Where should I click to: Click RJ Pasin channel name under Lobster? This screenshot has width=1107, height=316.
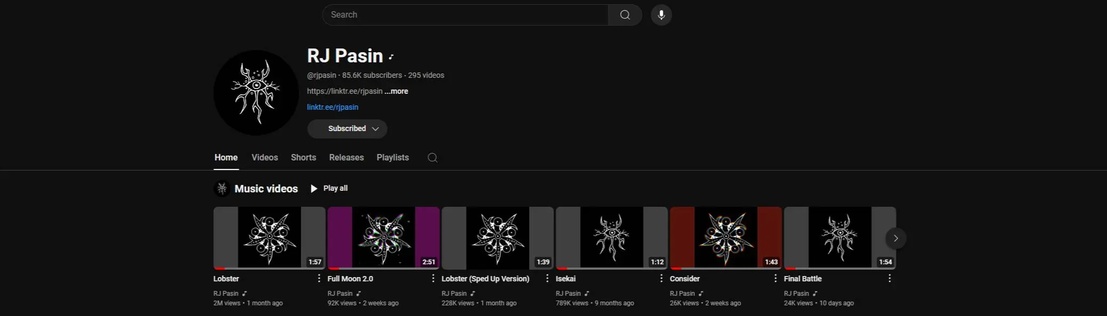click(x=226, y=294)
